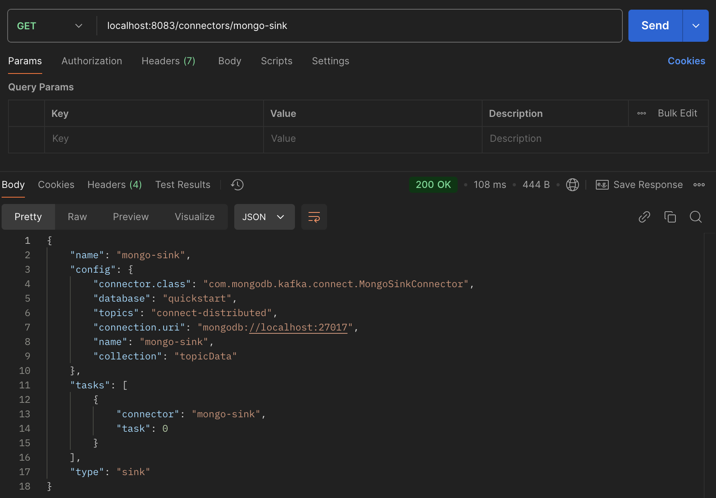Click the empty Description input cell
The image size is (716, 498).
595,139
